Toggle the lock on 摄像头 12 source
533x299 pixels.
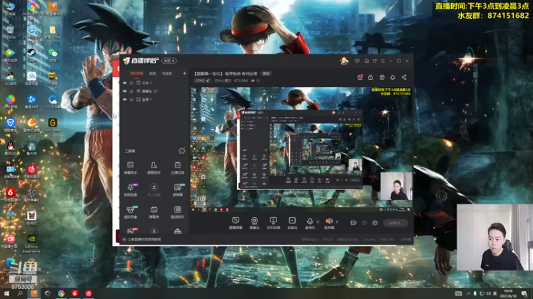131,91
